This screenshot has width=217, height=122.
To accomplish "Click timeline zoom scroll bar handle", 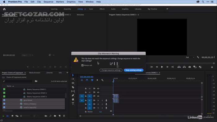I will 80,116.
